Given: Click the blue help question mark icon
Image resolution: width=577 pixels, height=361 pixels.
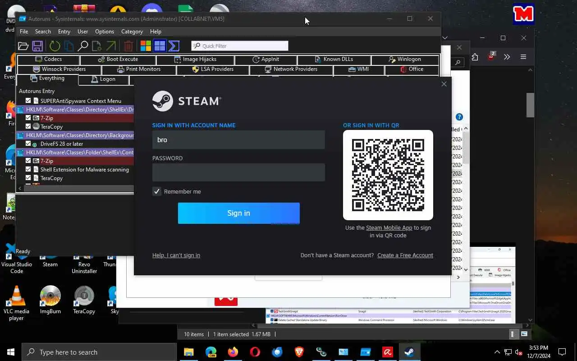Looking at the screenshot, I should point(459,117).
